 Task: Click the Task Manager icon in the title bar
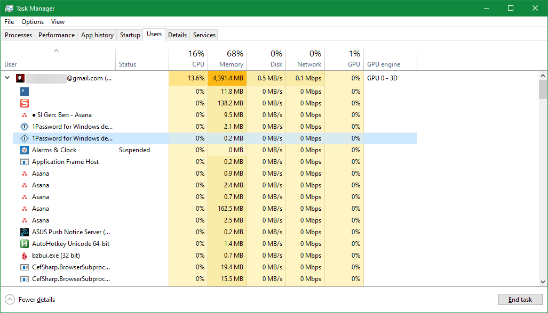pos(9,8)
